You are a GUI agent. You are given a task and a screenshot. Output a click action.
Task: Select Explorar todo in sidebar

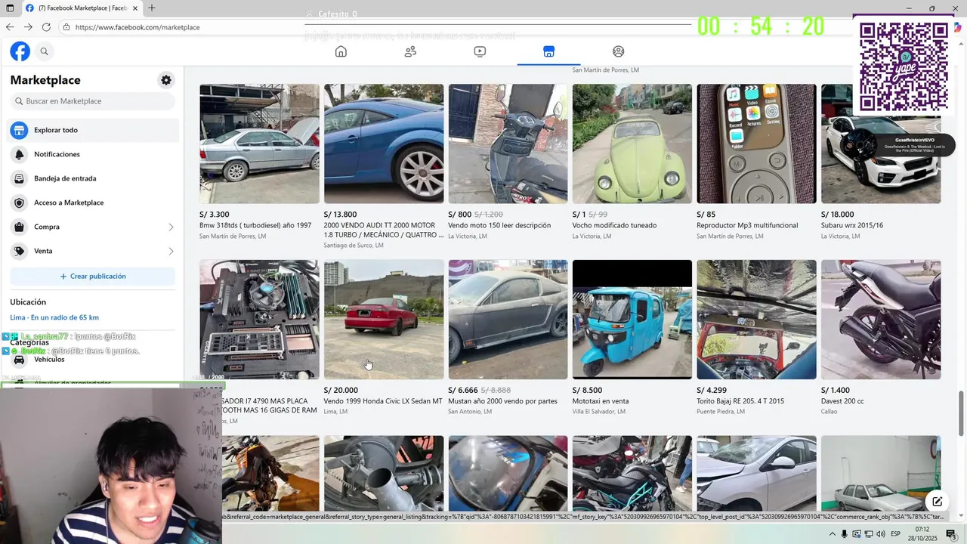coord(94,130)
